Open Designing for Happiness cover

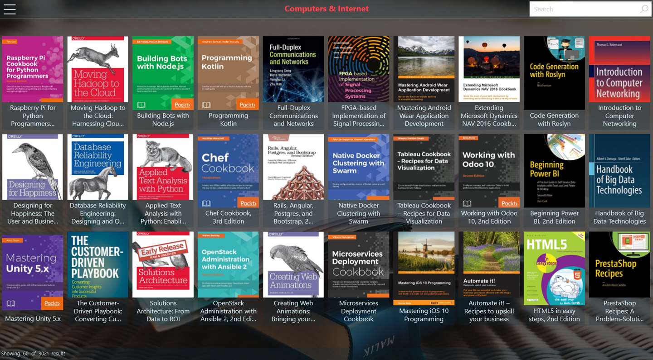click(x=33, y=167)
